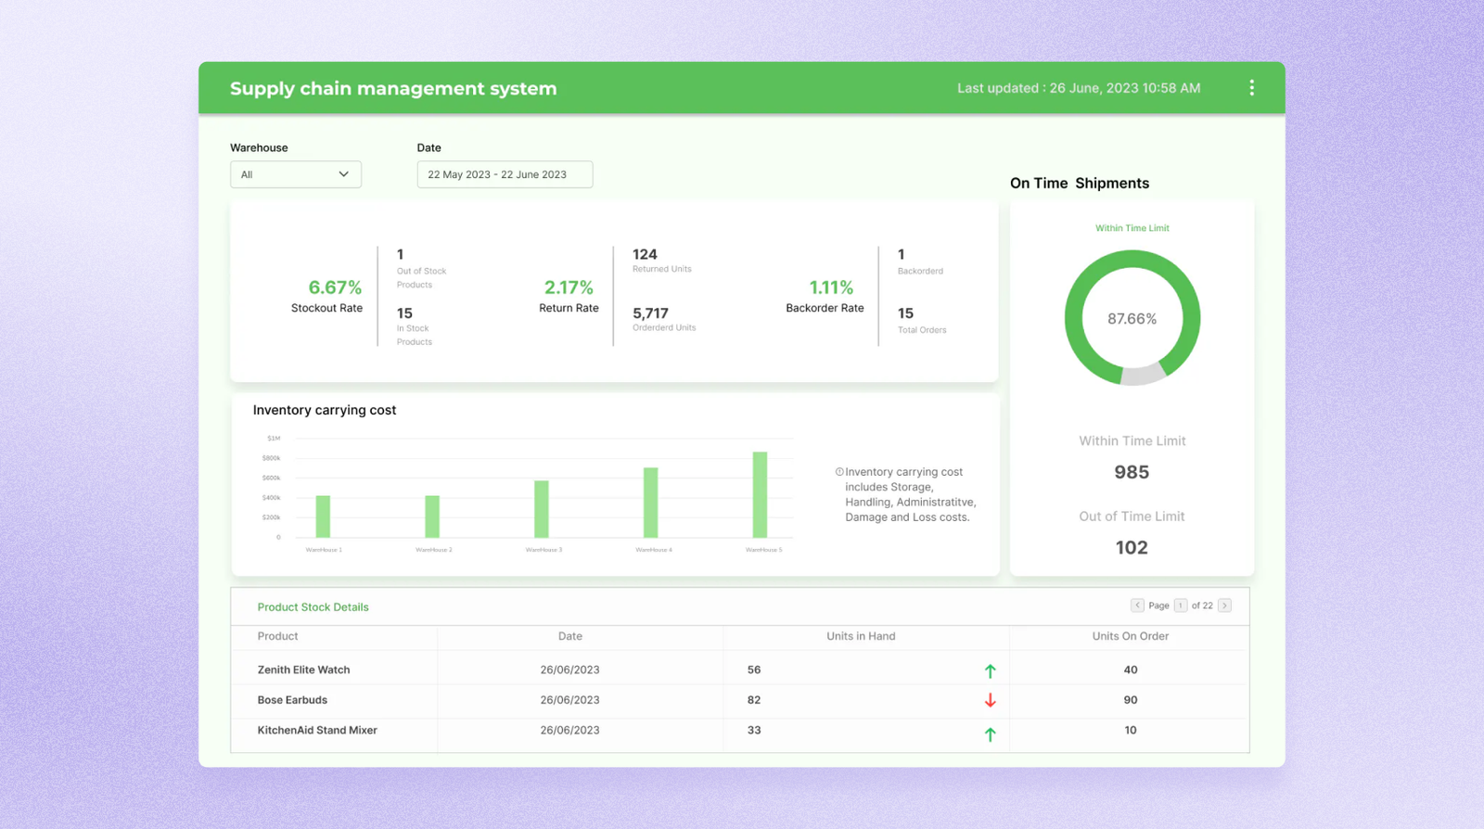Screen dimensions: 1484x829
Task: Click the On Time Shipments heading
Action: [x=1080, y=184]
